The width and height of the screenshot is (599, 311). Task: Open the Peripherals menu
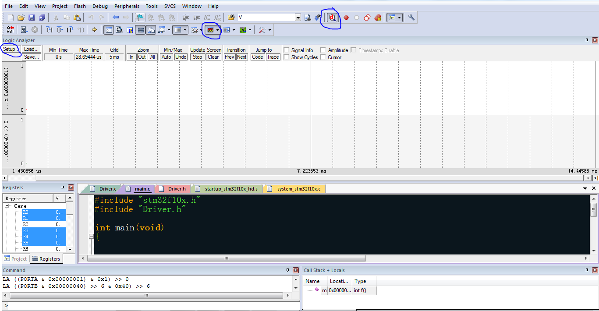[127, 6]
